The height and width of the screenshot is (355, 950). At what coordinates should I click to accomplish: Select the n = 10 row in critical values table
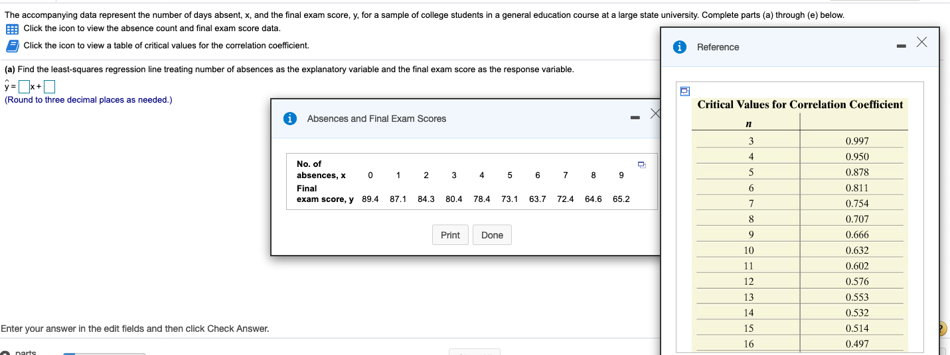[798, 250]
